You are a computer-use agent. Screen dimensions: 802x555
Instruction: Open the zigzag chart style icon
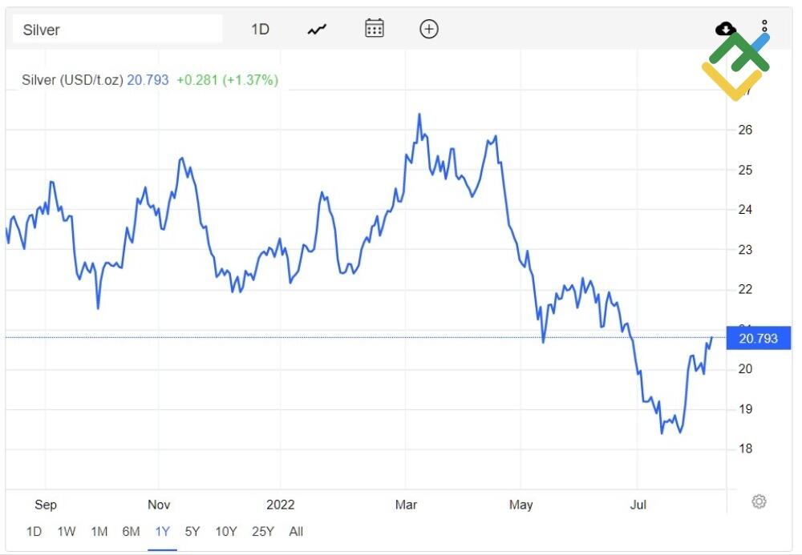tap(316, 29)
